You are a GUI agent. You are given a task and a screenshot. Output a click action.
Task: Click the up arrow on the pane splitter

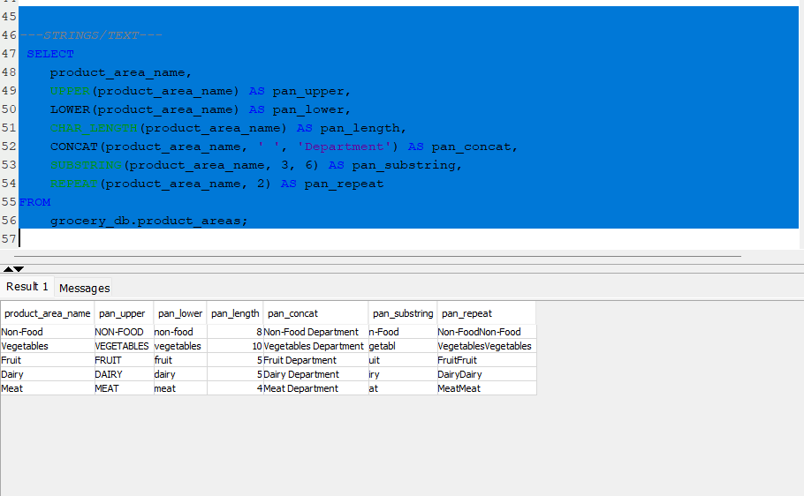[x=8, y=269]
